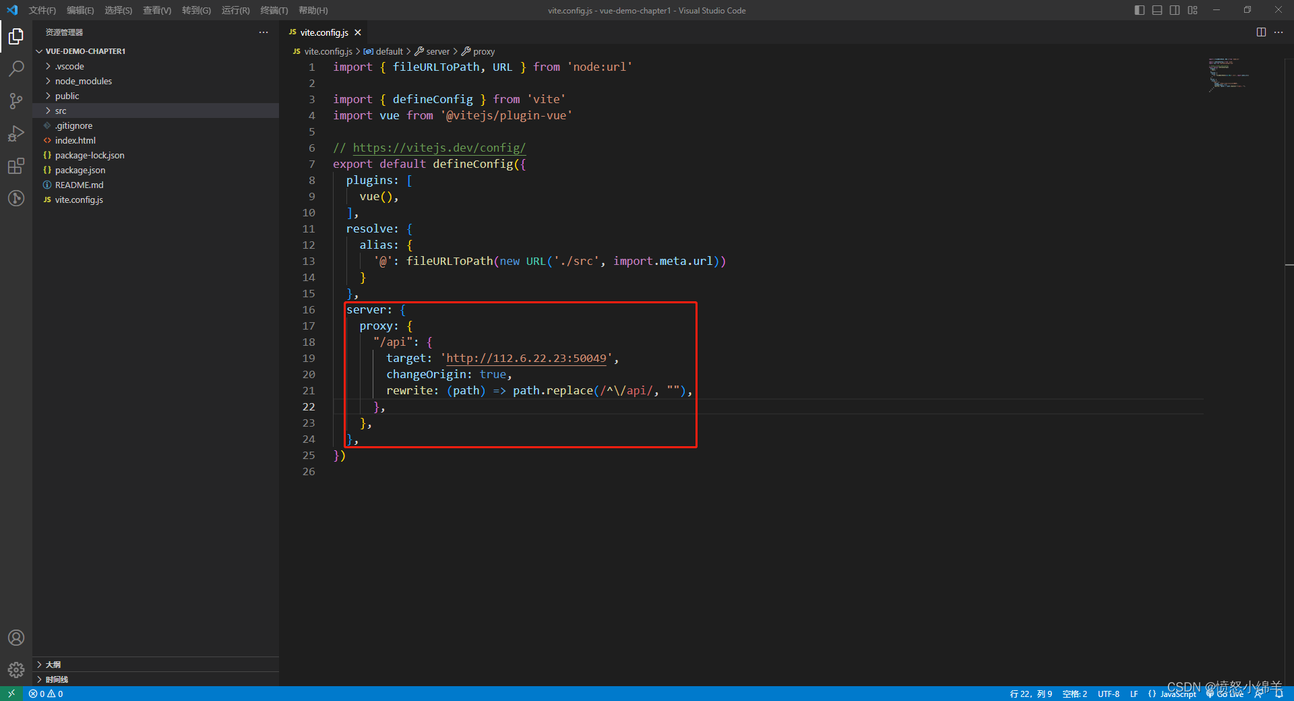
Task: Click the code minimap preview
Action: (1229, 74)
